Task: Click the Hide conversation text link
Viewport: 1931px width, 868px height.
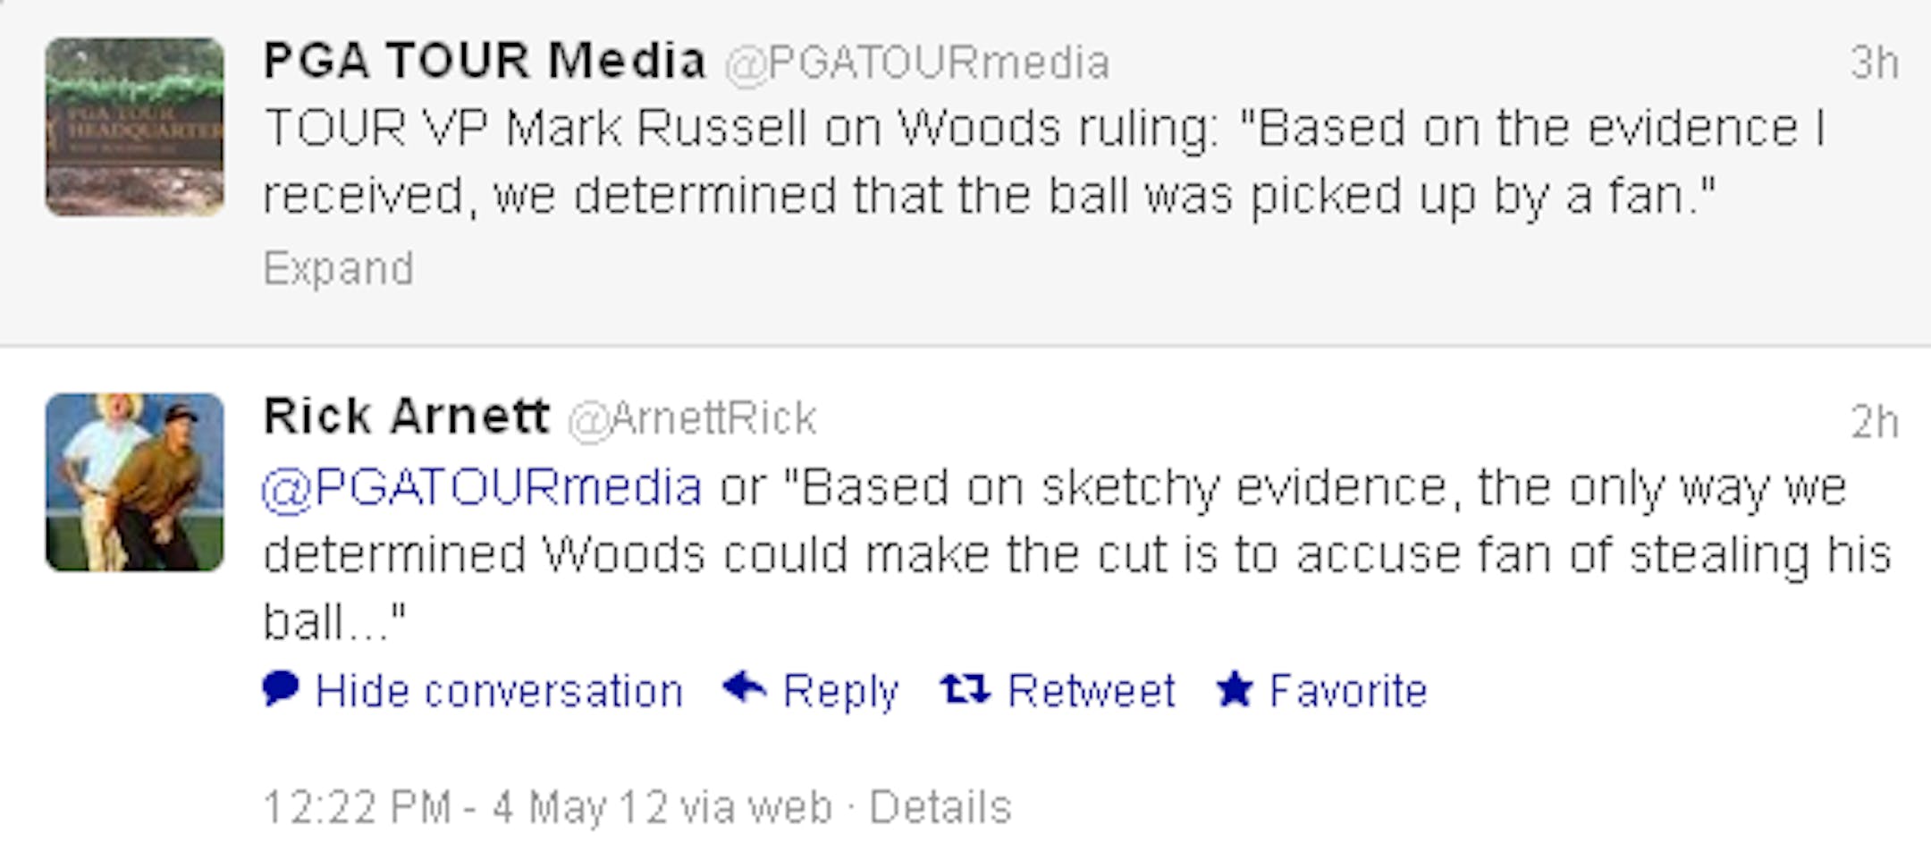Action: (499, 691)
